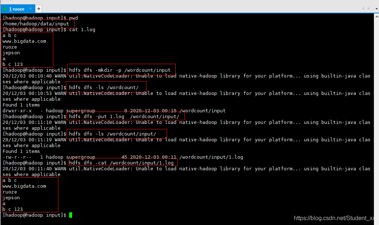This screenshot has height=225, width=379.
Task: Navigate to previous tab with left arrow
Action: tap(363, 8)
